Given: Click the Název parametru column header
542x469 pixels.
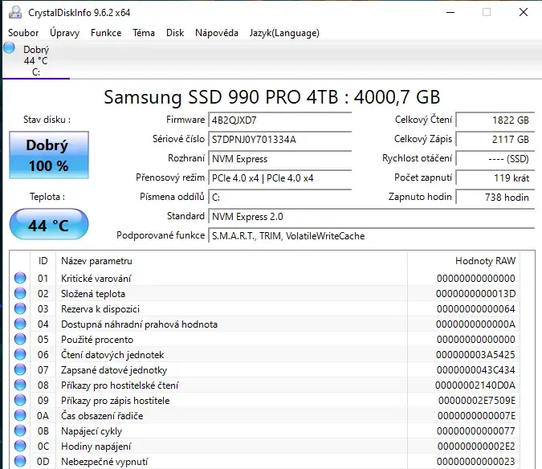Looking at the screenshot, I should click(x=96, y=261).
